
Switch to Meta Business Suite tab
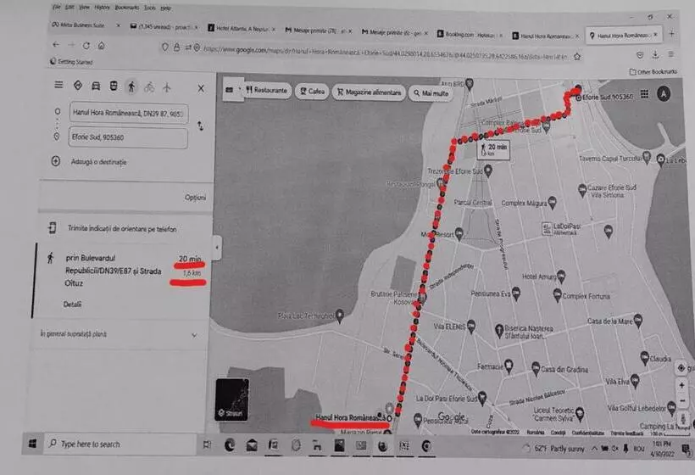pos(86,25)
